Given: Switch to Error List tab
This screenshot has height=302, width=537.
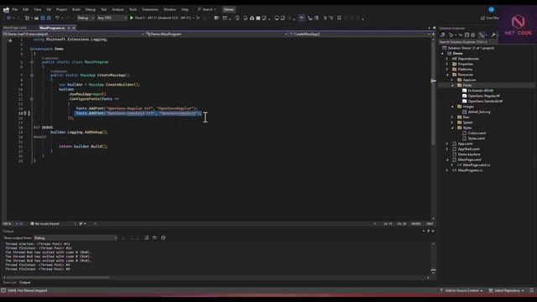Looking at the screenshot, I should tap(9, 283).
